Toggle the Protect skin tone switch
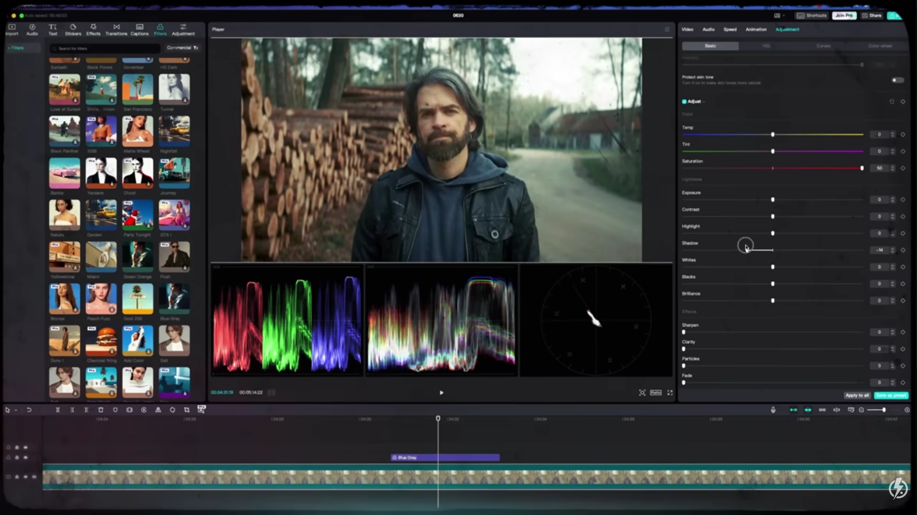This screenshot has height=515, width=917. (x=897, y=80)
